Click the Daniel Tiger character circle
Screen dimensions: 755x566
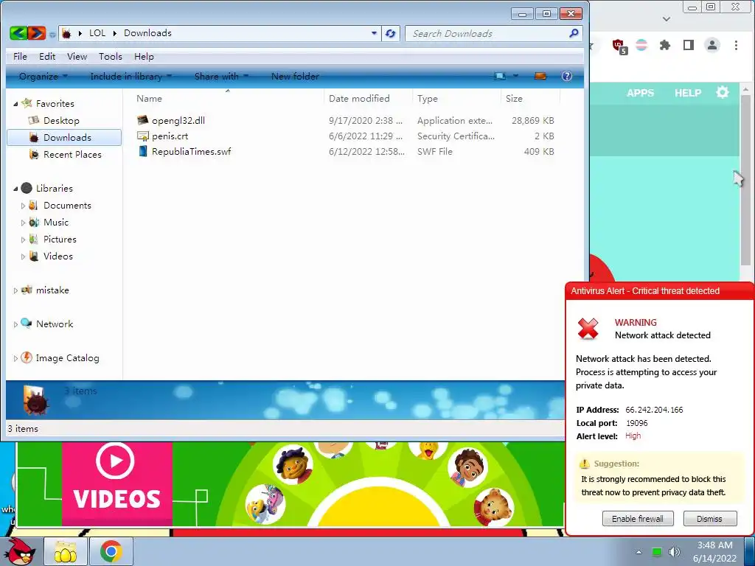(494, 507)
